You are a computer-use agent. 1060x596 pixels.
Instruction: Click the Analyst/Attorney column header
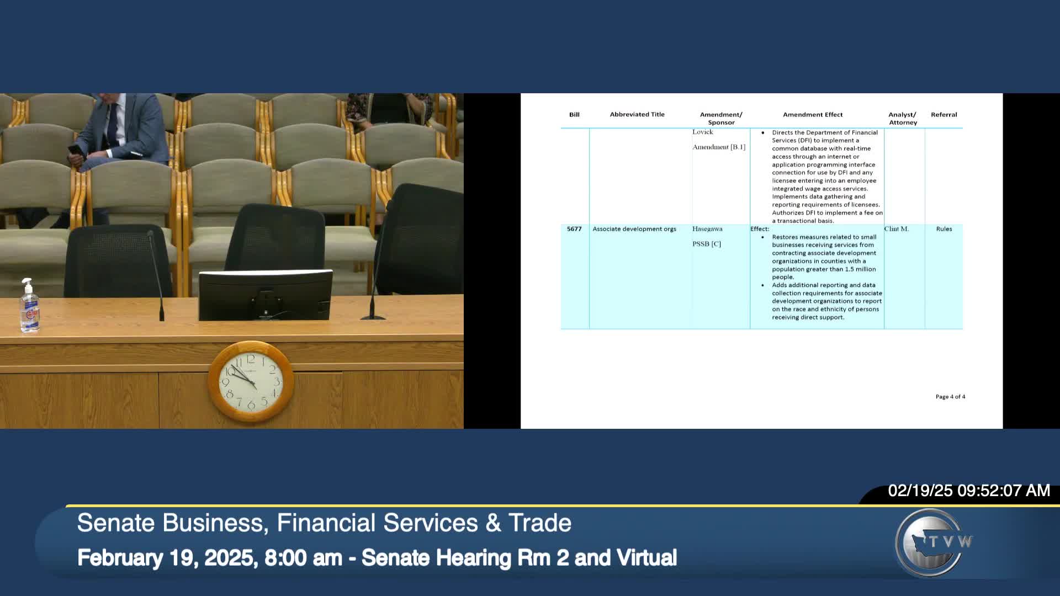coord(902,119)
